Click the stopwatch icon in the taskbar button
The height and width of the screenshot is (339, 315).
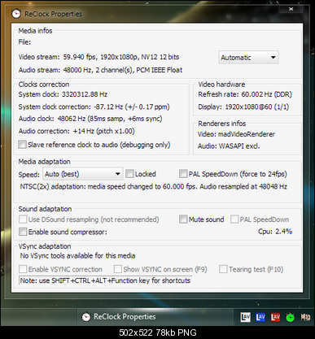coord(86,316)
